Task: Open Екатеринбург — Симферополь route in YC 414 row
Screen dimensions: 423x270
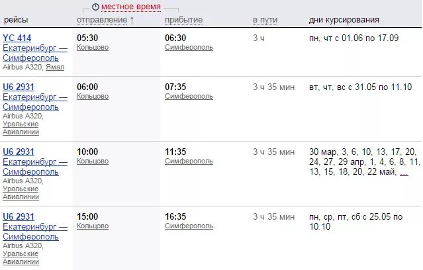Action: point(35,53)
